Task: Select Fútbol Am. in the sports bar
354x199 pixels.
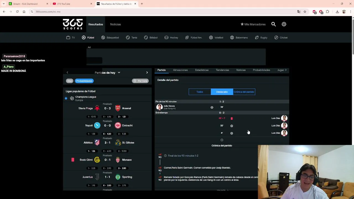Action: 194,38
